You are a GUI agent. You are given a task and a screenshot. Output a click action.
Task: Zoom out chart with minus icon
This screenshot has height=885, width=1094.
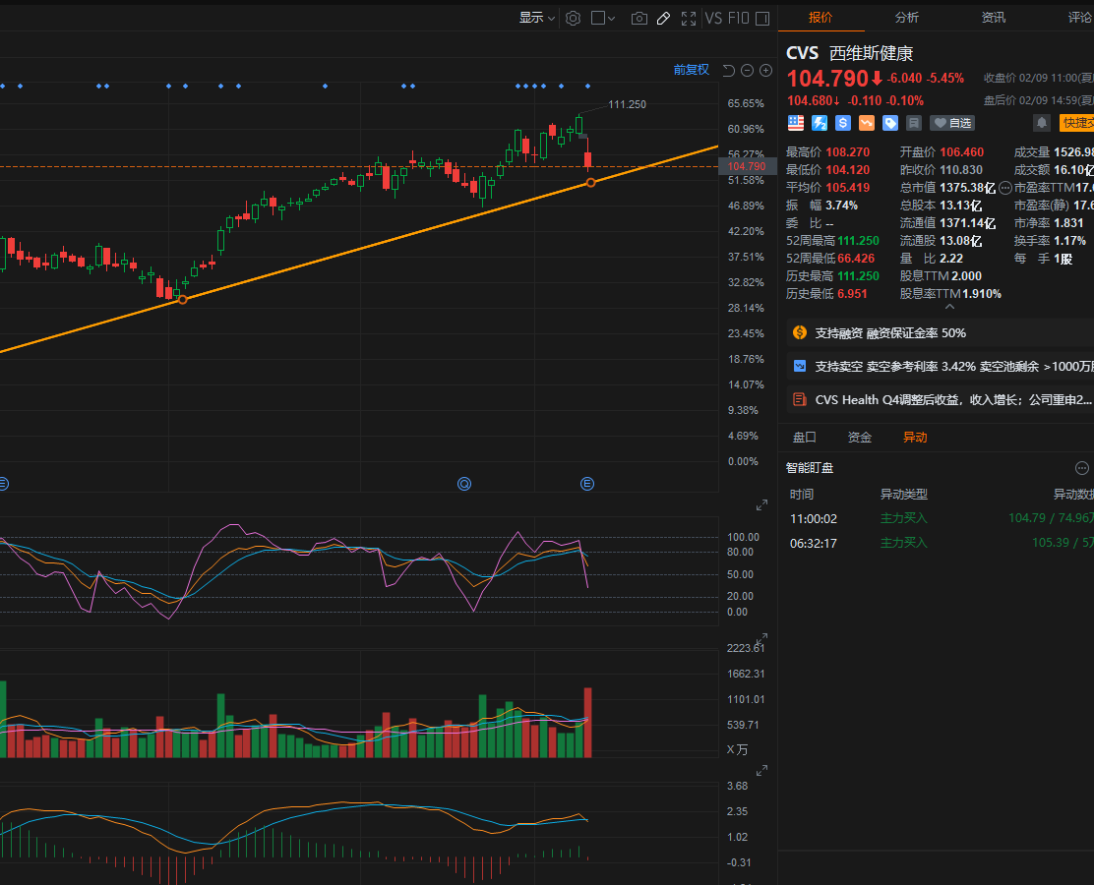pyautogui.click(x=748, y=71)
